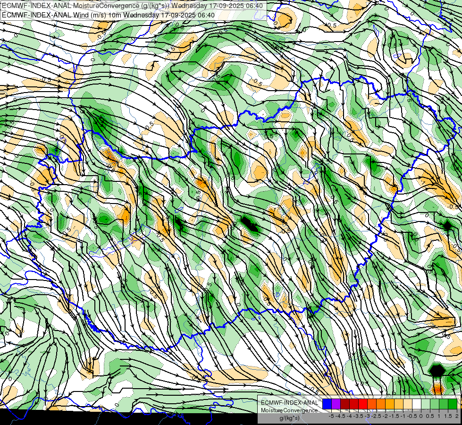
Task: Click the -2.5 tick label on legend
Action: (376, 416)
